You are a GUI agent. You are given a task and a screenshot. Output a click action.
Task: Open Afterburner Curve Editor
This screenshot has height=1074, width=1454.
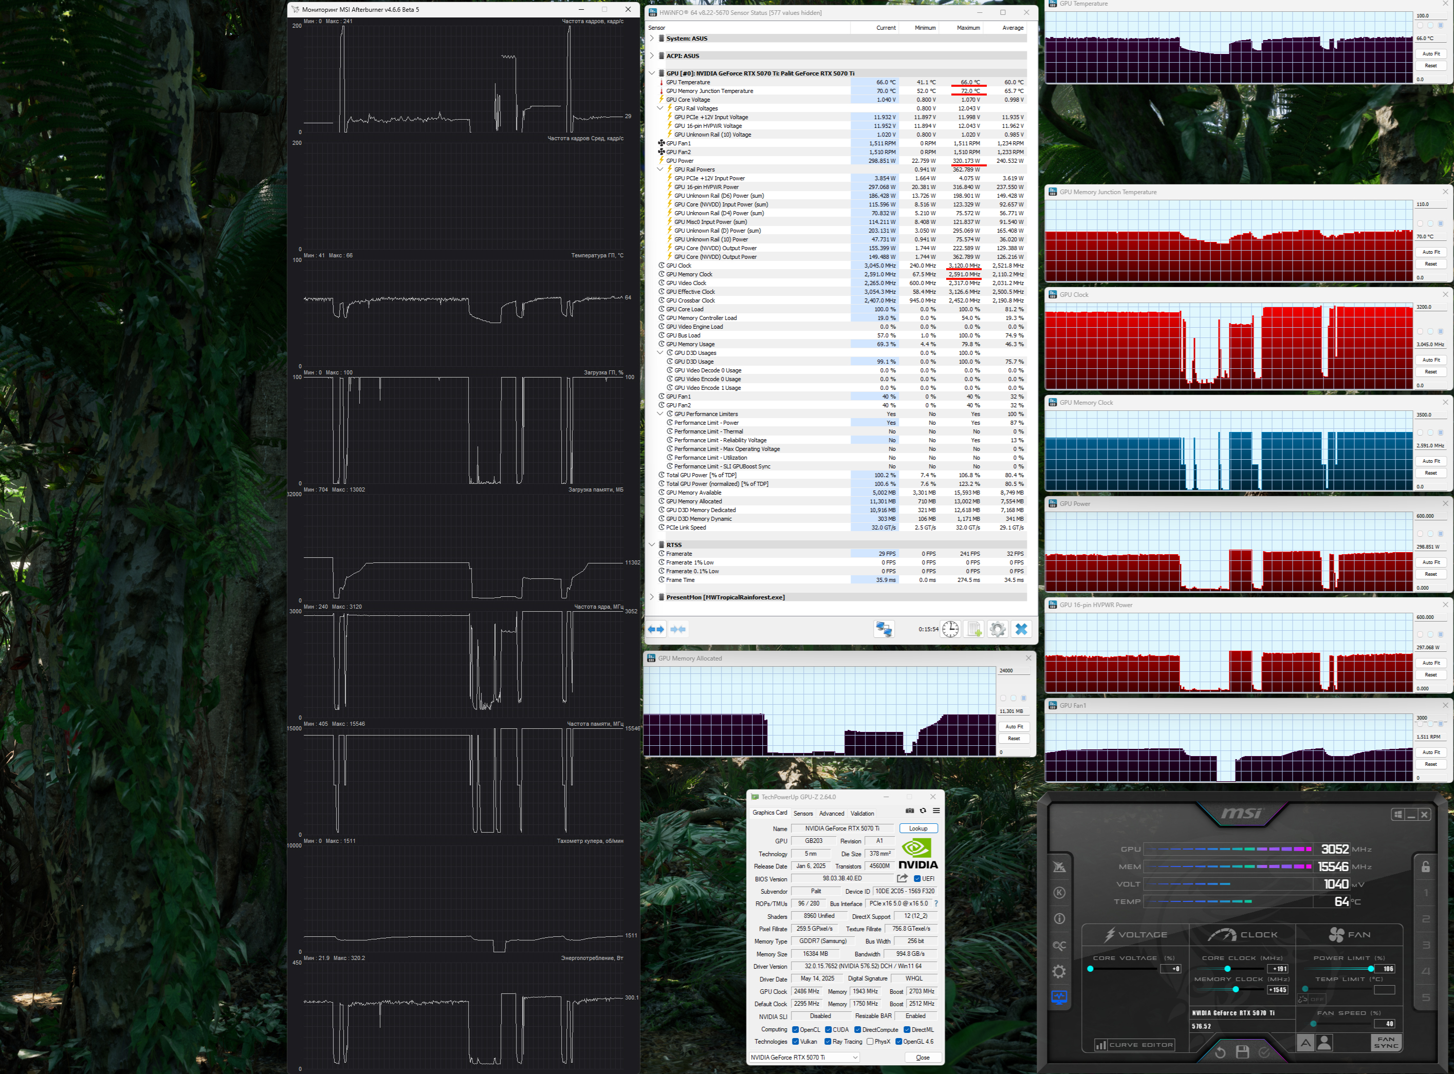(1135, 1045)
